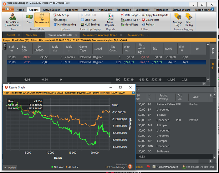
Task: Close the Tournament Results tab
Action: tap(76, 35)
